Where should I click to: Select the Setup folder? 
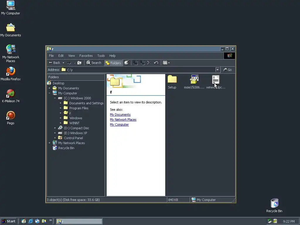172,82
